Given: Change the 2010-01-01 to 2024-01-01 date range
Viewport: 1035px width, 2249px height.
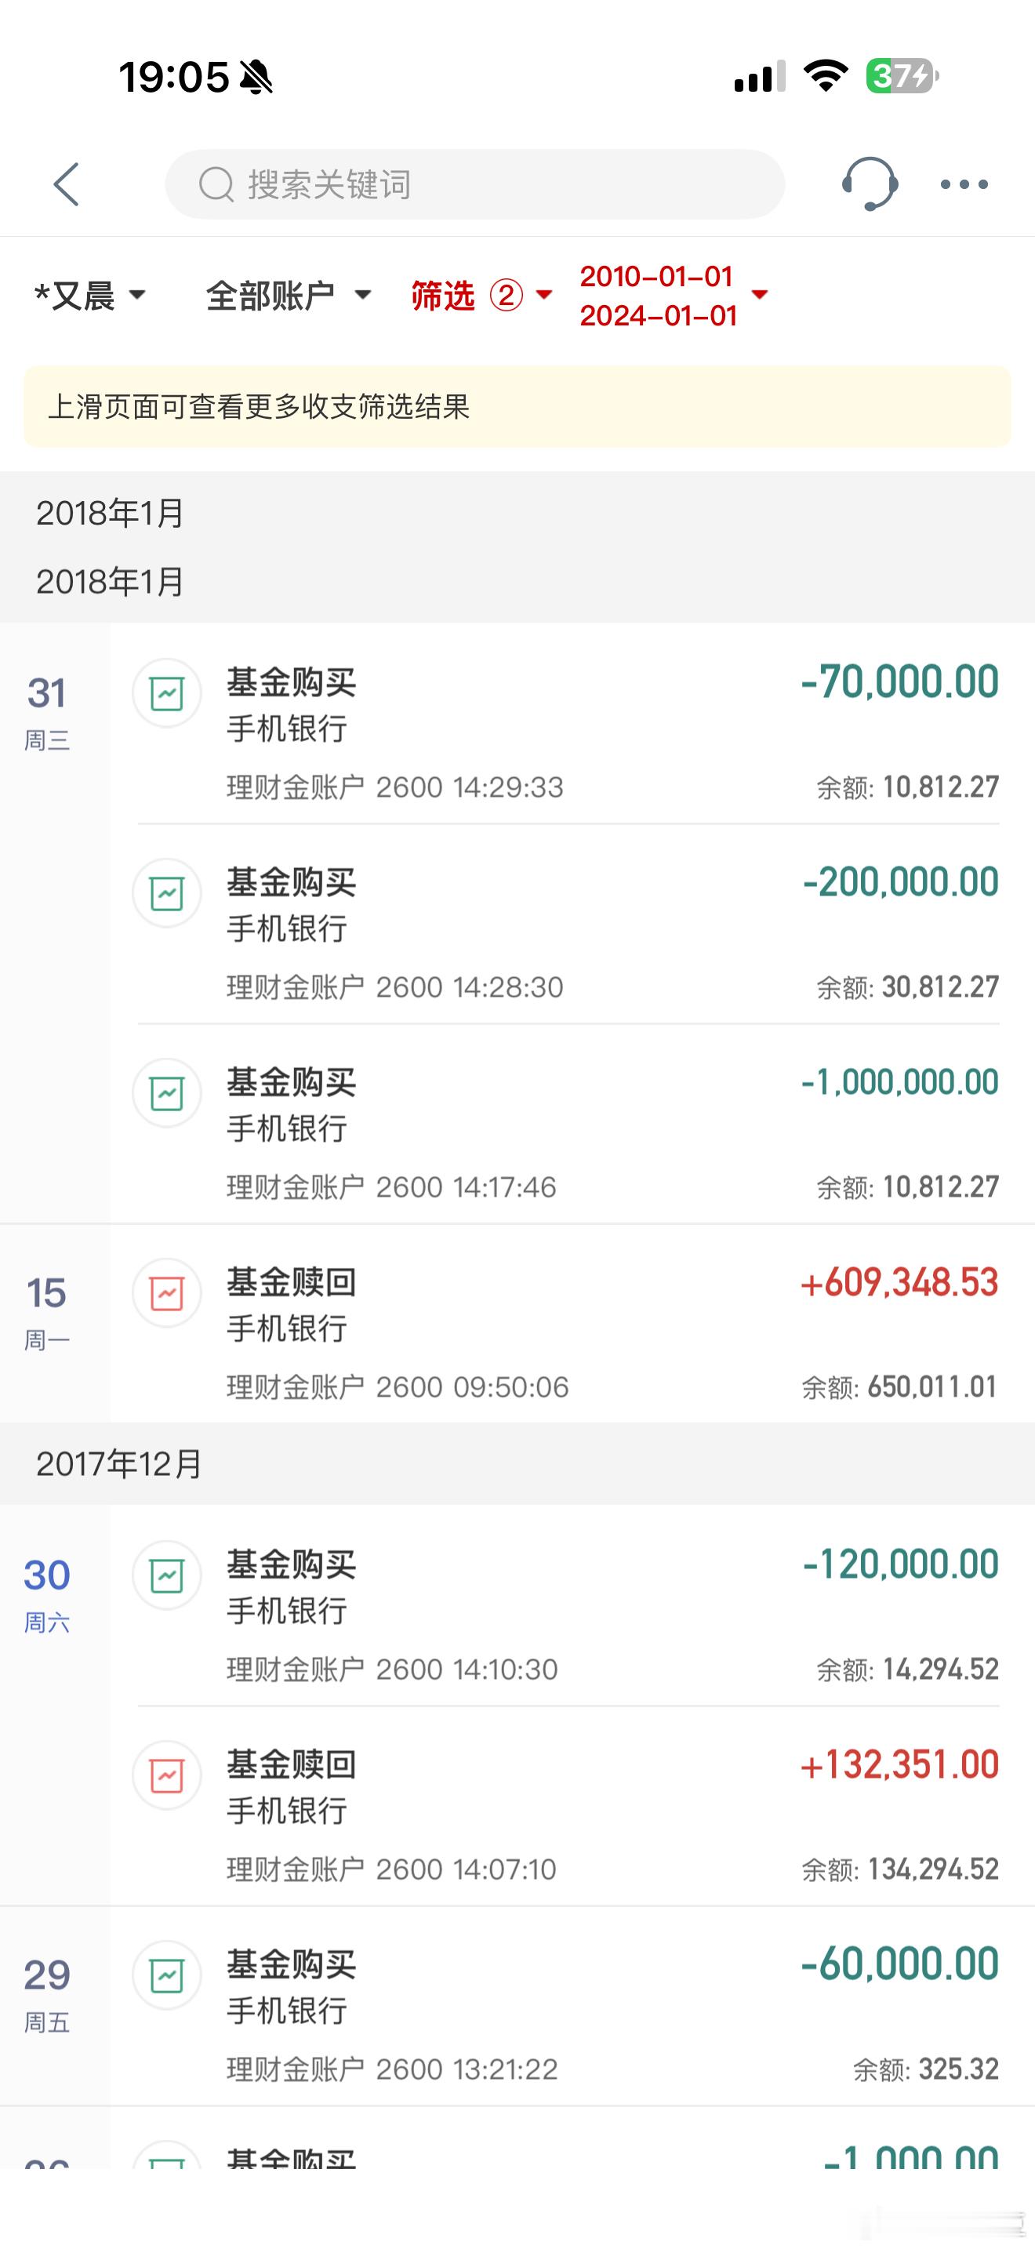Looking at the screenshot, I should coord(673,296).
